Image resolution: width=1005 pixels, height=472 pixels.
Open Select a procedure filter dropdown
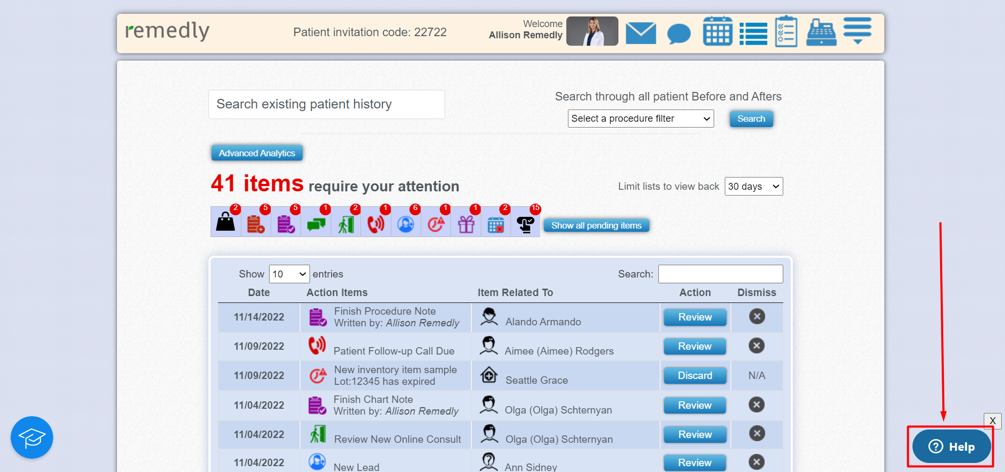(x=641, y=119)
